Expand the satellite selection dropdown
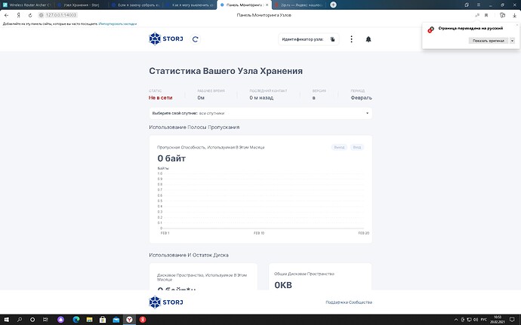Viewport: 521px width, 325px height. (x=368, y=113)
